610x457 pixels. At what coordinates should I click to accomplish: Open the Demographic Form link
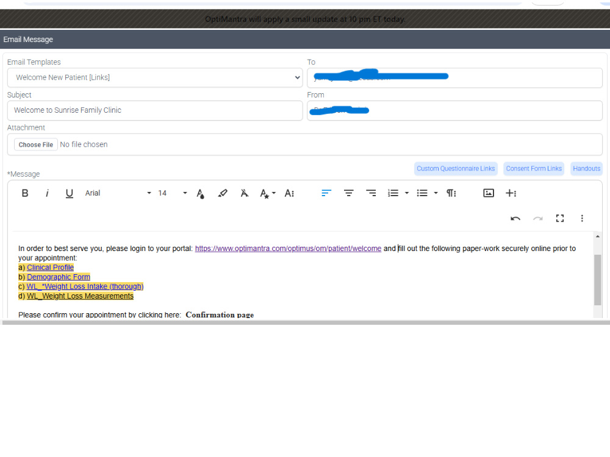pyautogui.click(x=59, y=277)
